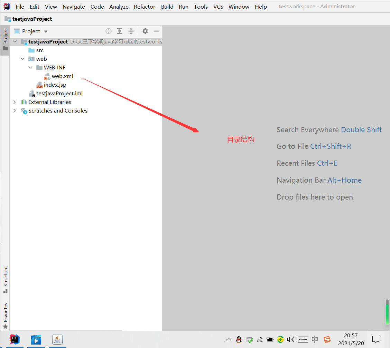Click the battery tray icon

[270, 339]
